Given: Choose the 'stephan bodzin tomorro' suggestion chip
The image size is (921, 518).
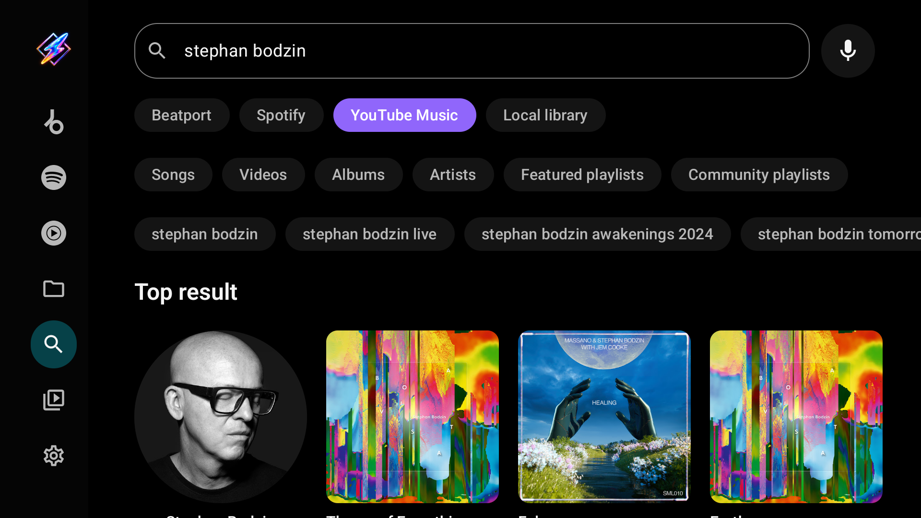Looking at the screenshot, I should coord(831,234).
